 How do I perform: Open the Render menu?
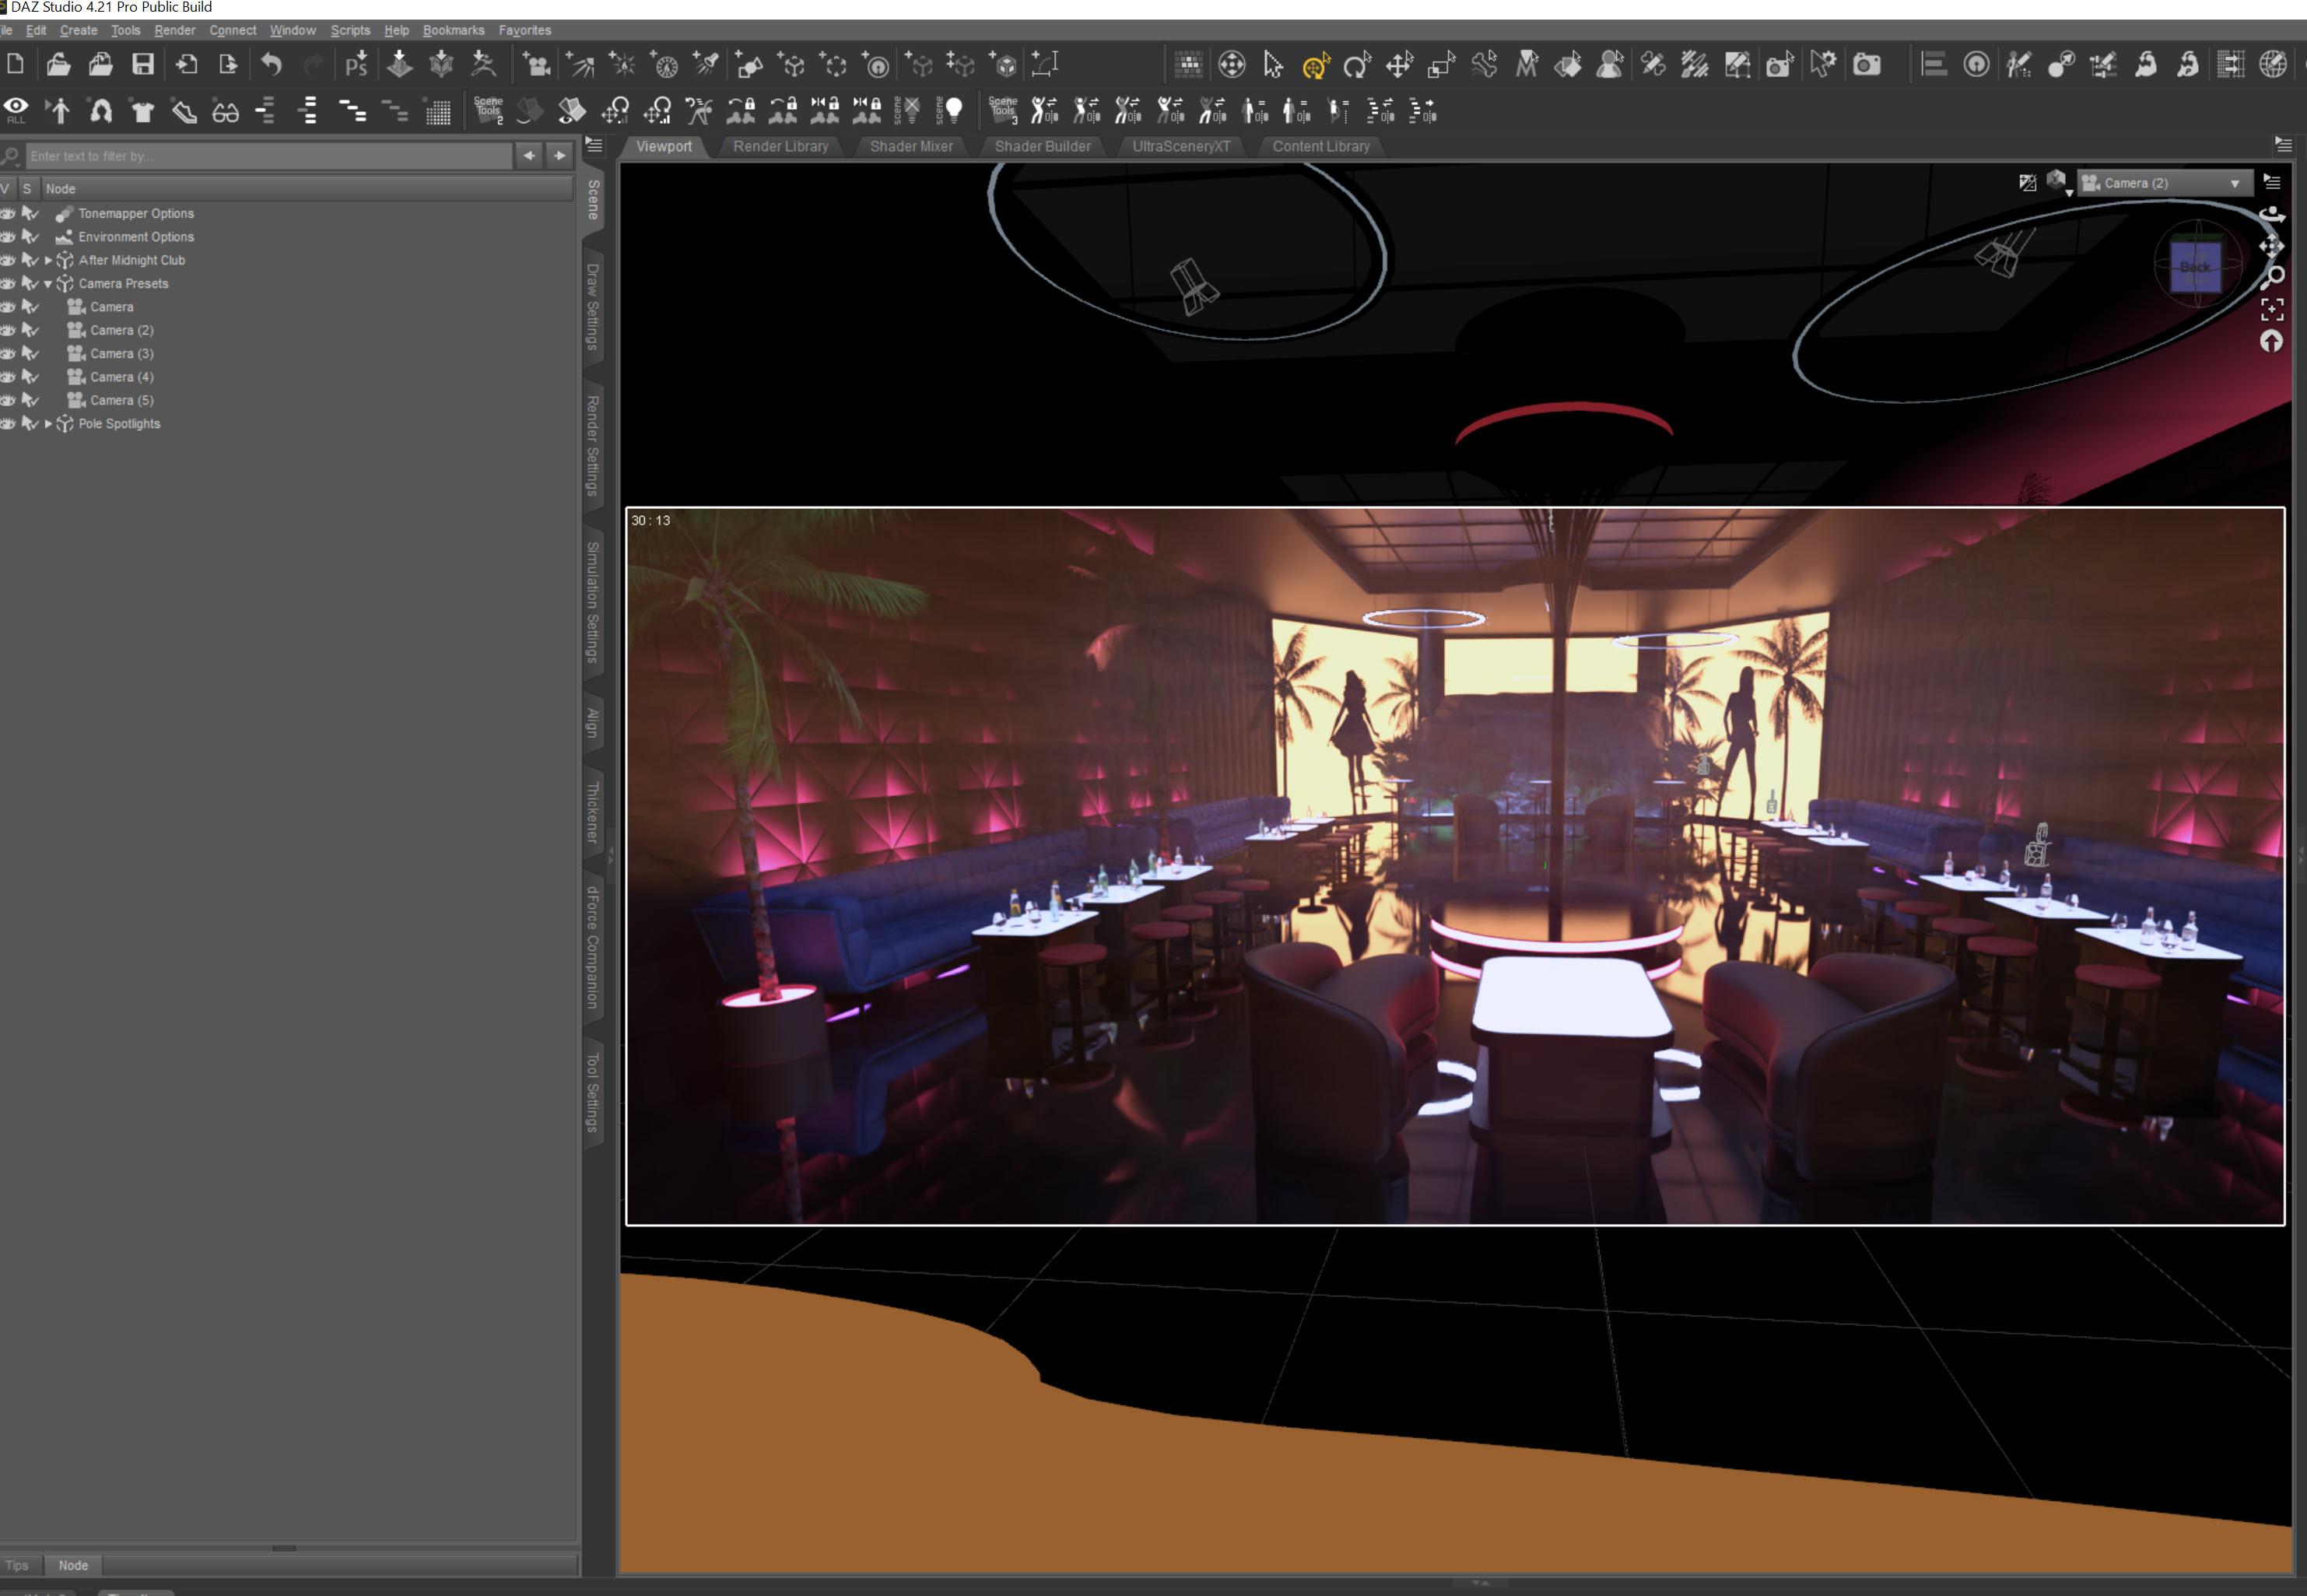[x=175, y=30]
